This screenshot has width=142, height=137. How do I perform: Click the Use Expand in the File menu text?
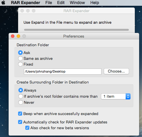coord(68,23)
